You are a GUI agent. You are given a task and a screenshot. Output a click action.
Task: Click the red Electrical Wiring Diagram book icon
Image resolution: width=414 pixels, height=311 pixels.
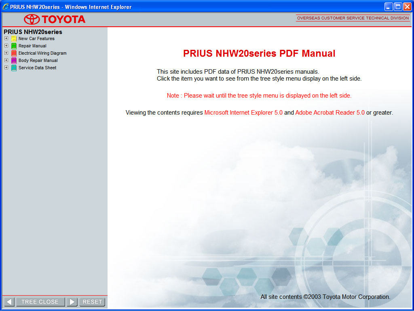[14, 53]
